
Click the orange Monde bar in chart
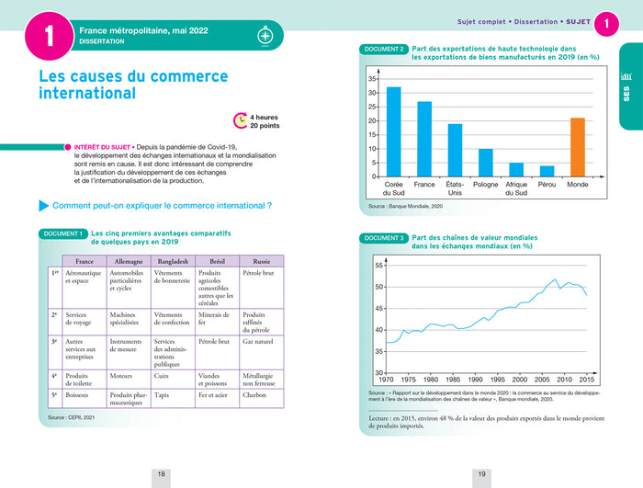click(x=577, y=147)
